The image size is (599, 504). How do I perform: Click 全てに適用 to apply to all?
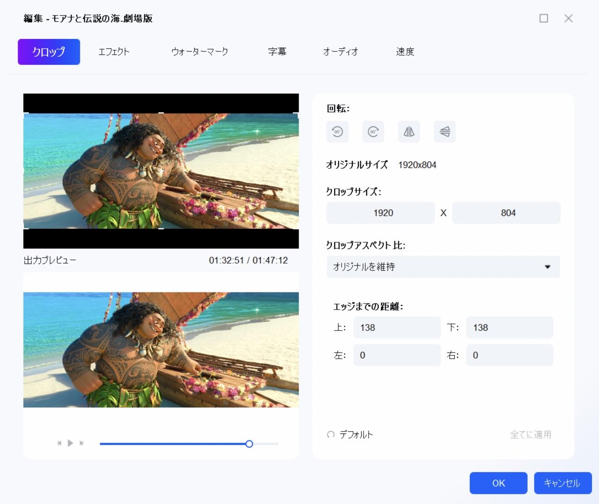pyautogui.click(x=531, y=435)
